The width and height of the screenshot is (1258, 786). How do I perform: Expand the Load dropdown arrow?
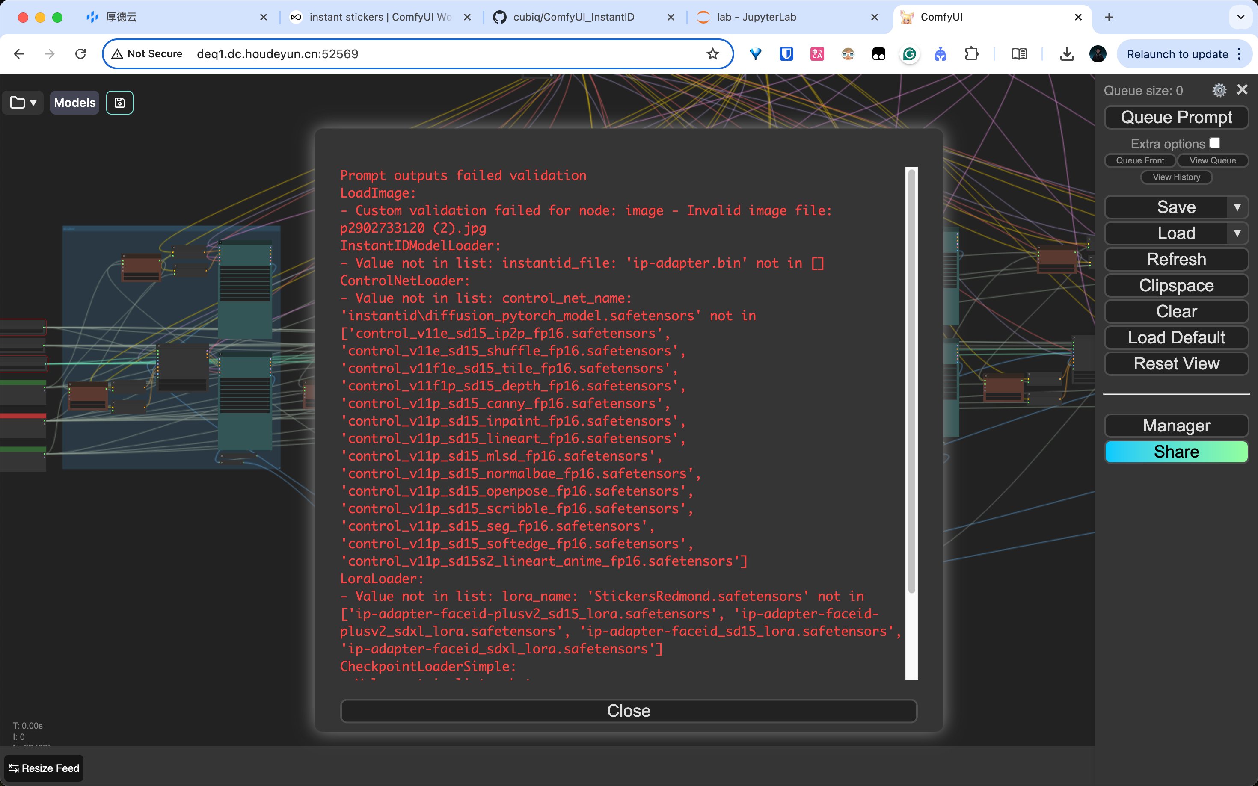(x=1237, y=233)
